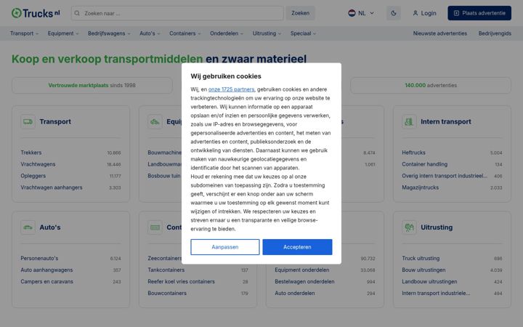Open the Truck uitrusting listing
Image resolution: width=523 pixels, height=327 pixels.
421,258
